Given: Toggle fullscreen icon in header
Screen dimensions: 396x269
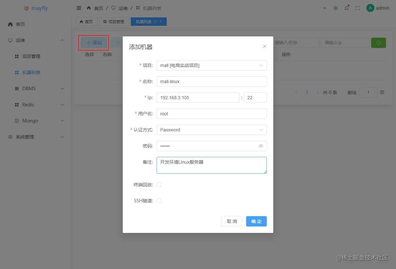Looking at the screenshot, I should tap(358, 8).
